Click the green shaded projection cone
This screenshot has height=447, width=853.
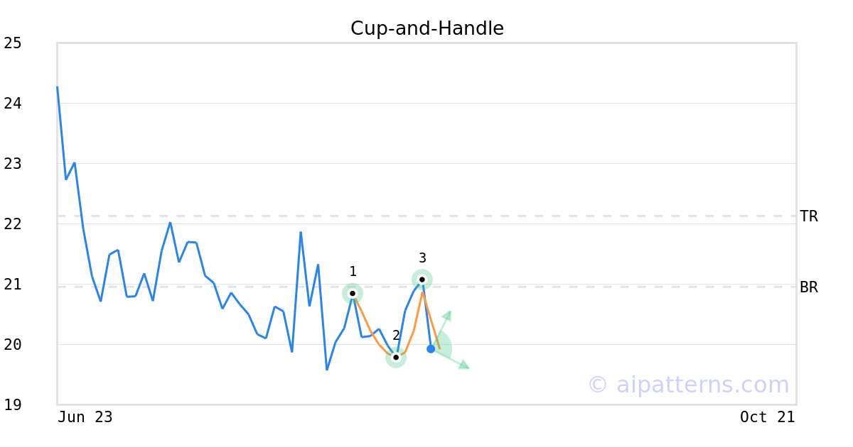pyautogui.click(x=442, y=348)
